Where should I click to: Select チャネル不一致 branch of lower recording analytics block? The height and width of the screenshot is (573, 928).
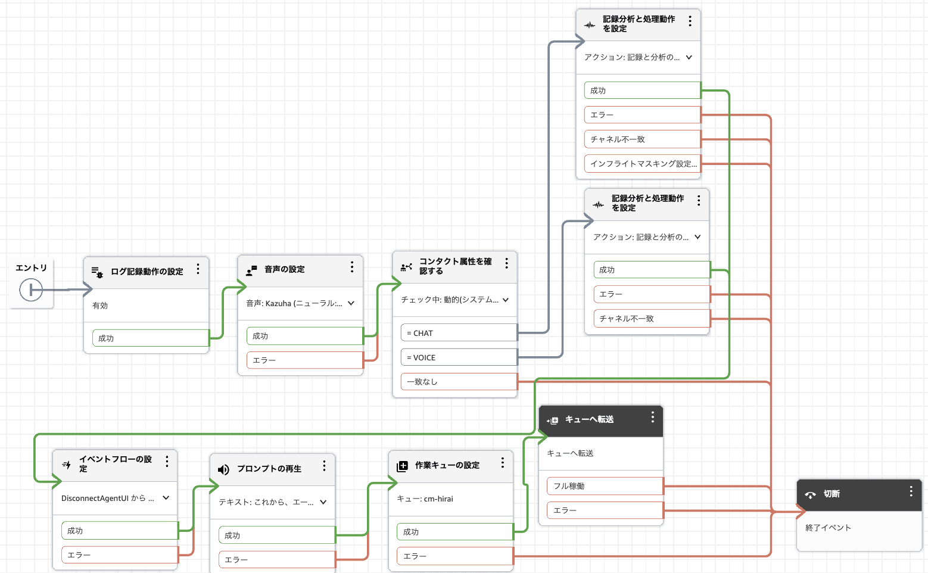tap(652, 319)
